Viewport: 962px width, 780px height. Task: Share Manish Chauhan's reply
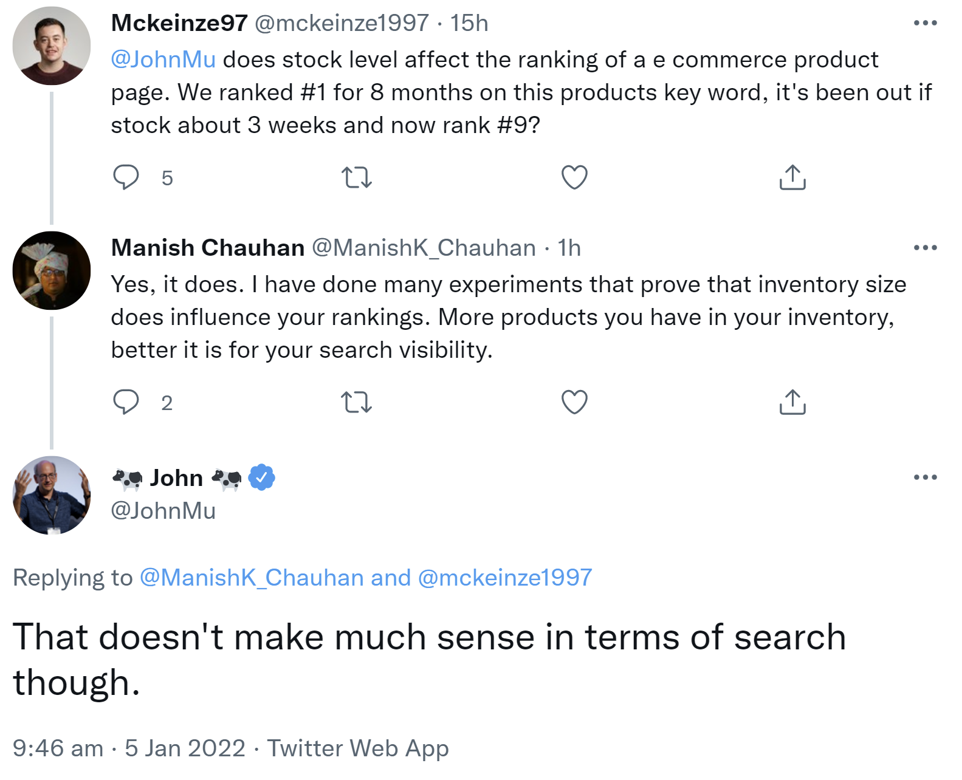click(793, 402)
